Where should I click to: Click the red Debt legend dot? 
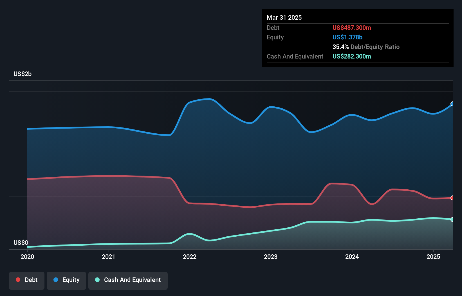tap(18, 280)
